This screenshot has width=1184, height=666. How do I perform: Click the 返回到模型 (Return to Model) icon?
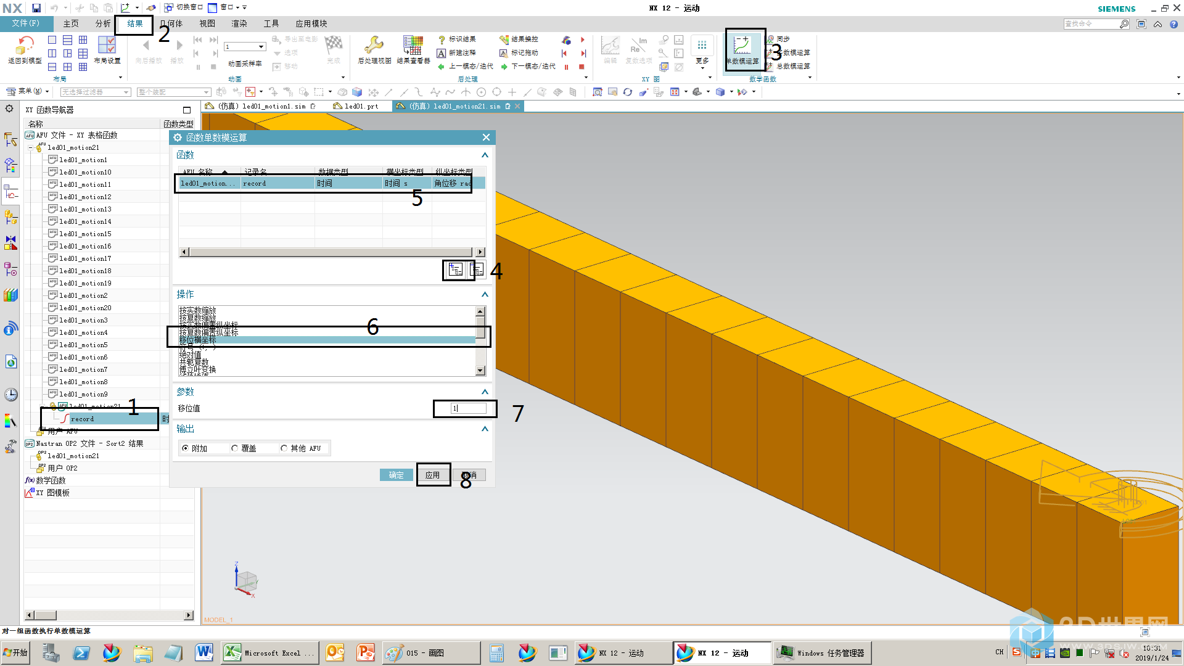pos(25,49)
